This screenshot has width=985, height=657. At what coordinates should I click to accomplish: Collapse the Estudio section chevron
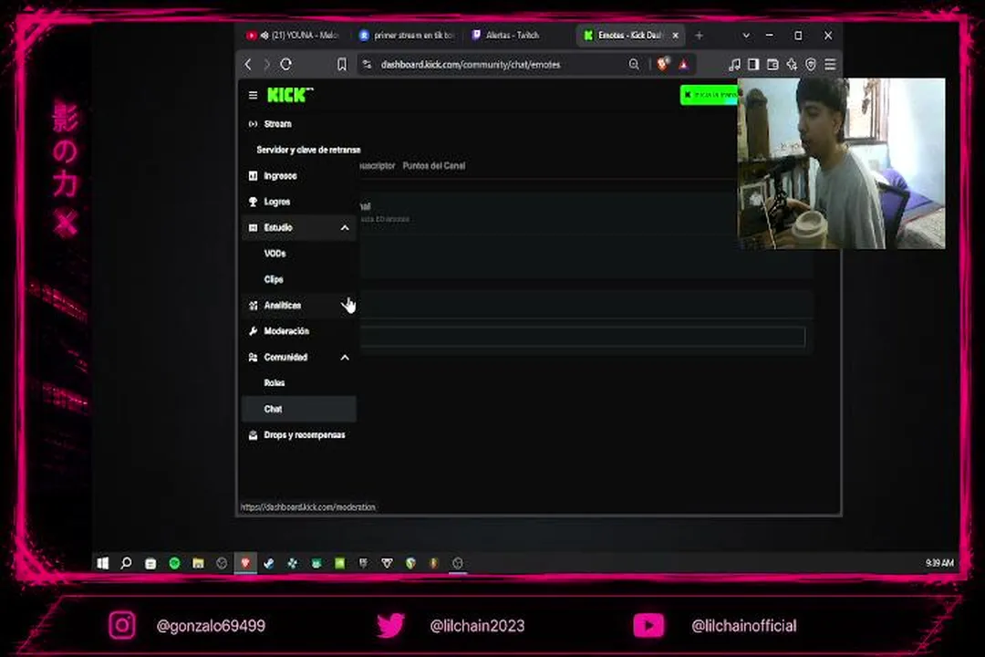(x=345, y=227)
